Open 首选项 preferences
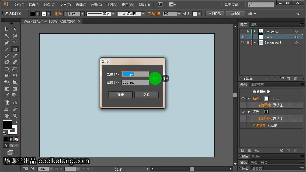 tap(235, 14)
